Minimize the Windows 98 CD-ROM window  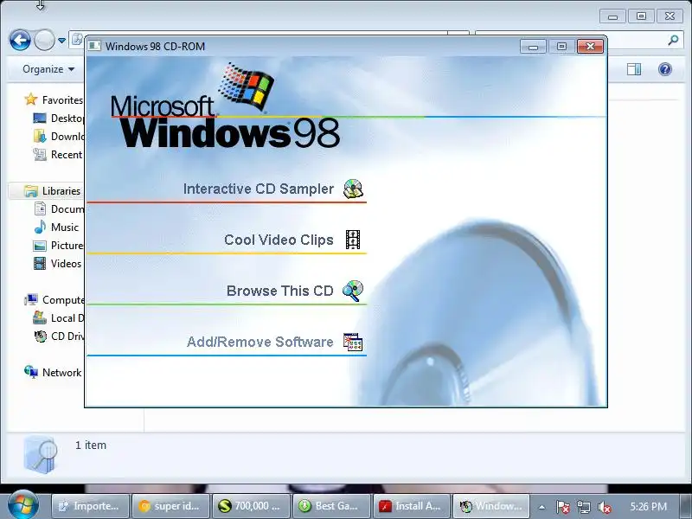[533, 47]
